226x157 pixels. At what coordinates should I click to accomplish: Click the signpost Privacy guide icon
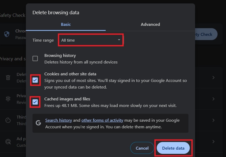8,99
